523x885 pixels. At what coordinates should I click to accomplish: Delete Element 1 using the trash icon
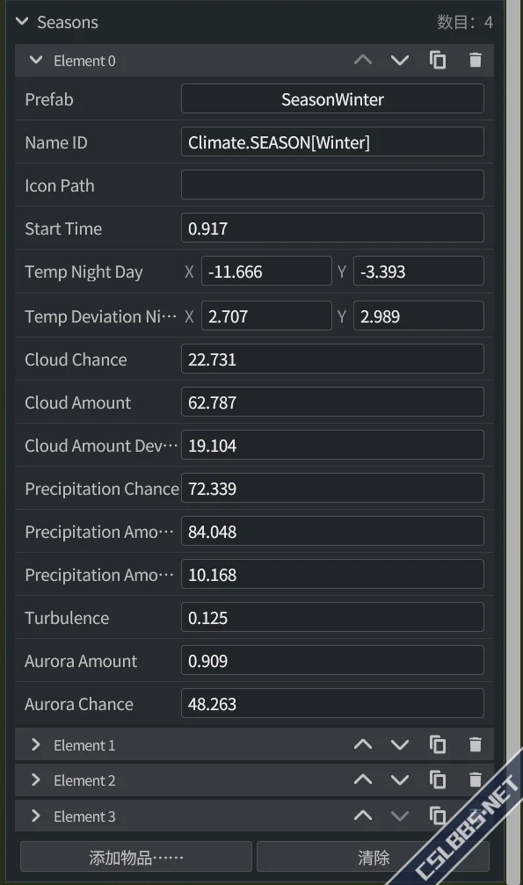click(476, 744)
